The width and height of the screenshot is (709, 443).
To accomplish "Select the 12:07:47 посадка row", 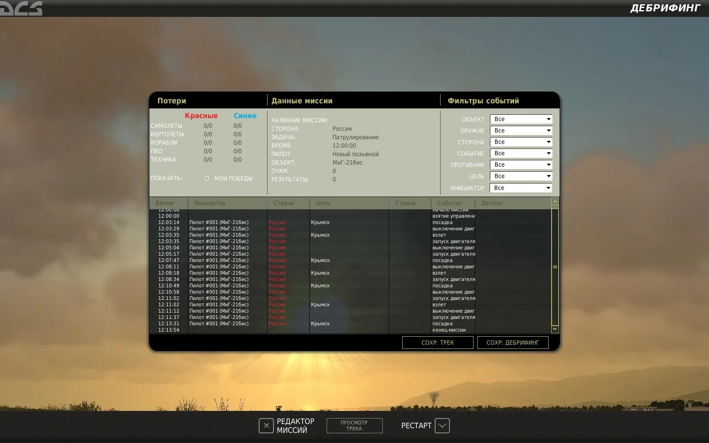I will click(350, 260).
